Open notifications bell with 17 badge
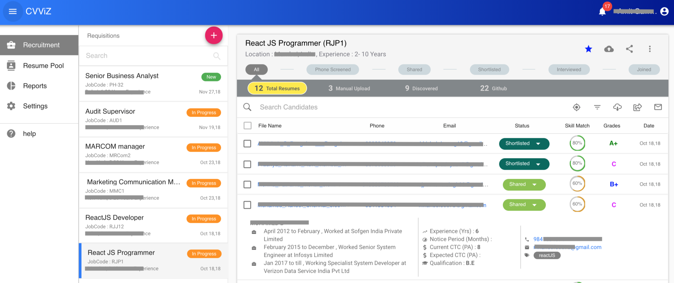 pos(602,11)
